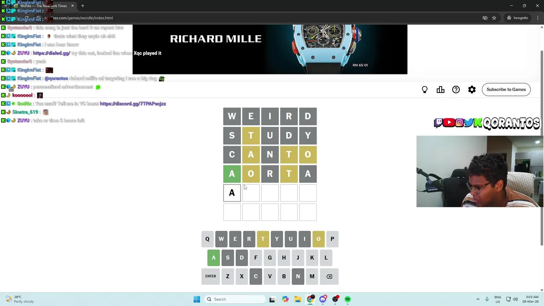Click the Subscribe to Games button
544x306 pixels.
(x=506, y=89)
